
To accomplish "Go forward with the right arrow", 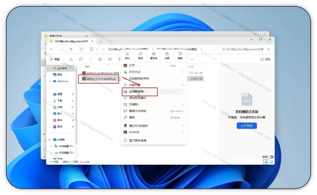I will click(61, 49).
